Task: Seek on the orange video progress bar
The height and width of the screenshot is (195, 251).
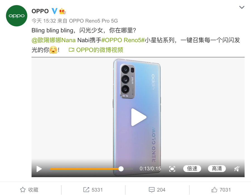Action: tap(91, 169)
